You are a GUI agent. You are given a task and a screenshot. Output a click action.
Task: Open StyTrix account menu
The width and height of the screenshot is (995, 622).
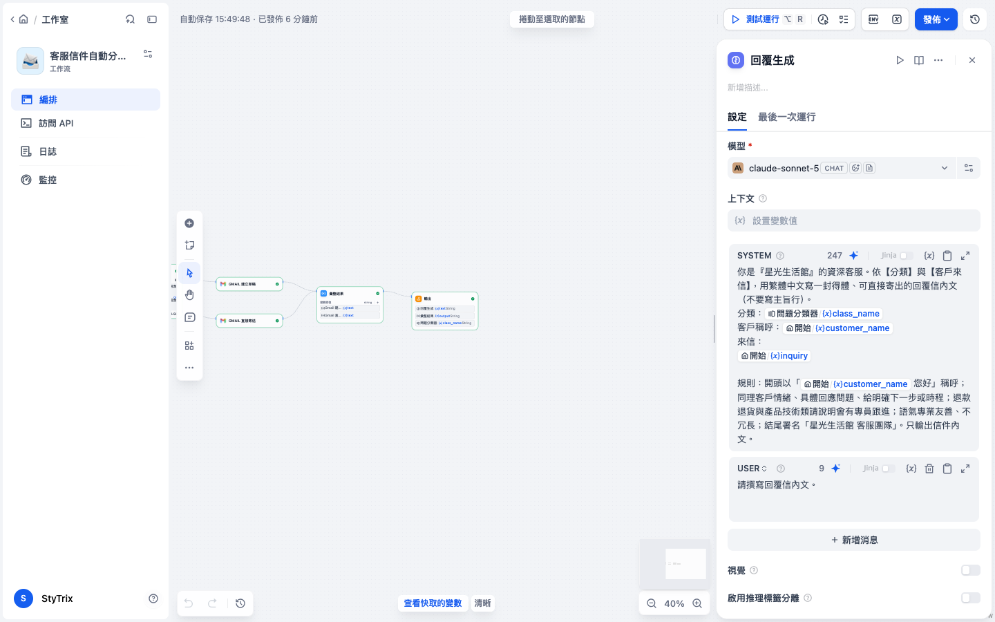point(44,599)
